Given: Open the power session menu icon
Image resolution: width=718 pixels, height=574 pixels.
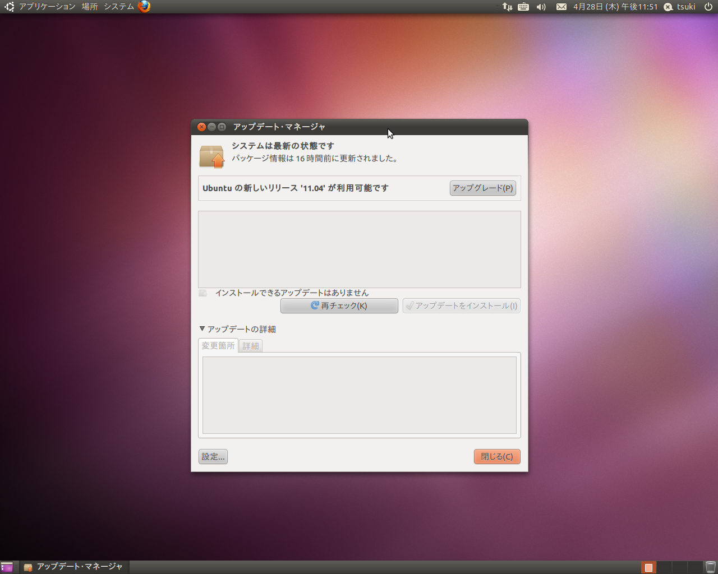Looking at the screenshot, I should tap(708, 7).
